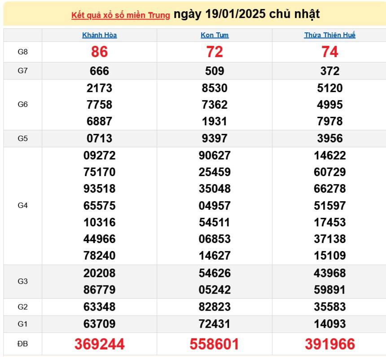Click the G7 row label
The image size is (386, 357).
23,71
